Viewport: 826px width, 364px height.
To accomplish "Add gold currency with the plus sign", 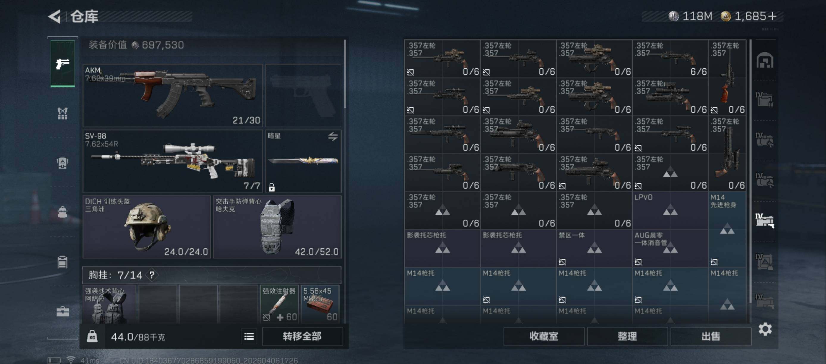I will [772, 16].
